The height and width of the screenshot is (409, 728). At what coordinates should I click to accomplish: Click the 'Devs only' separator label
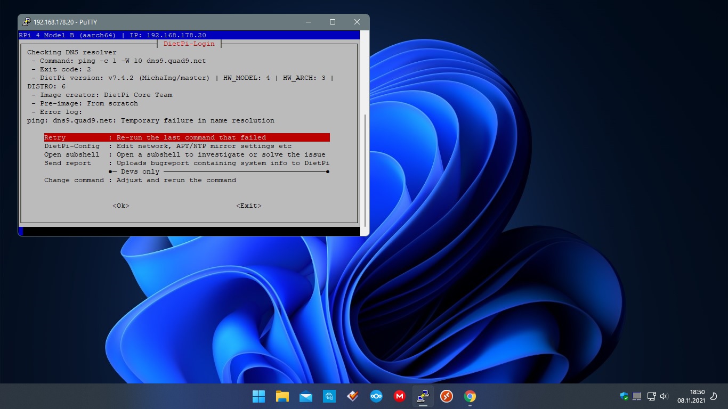(140, 171)
